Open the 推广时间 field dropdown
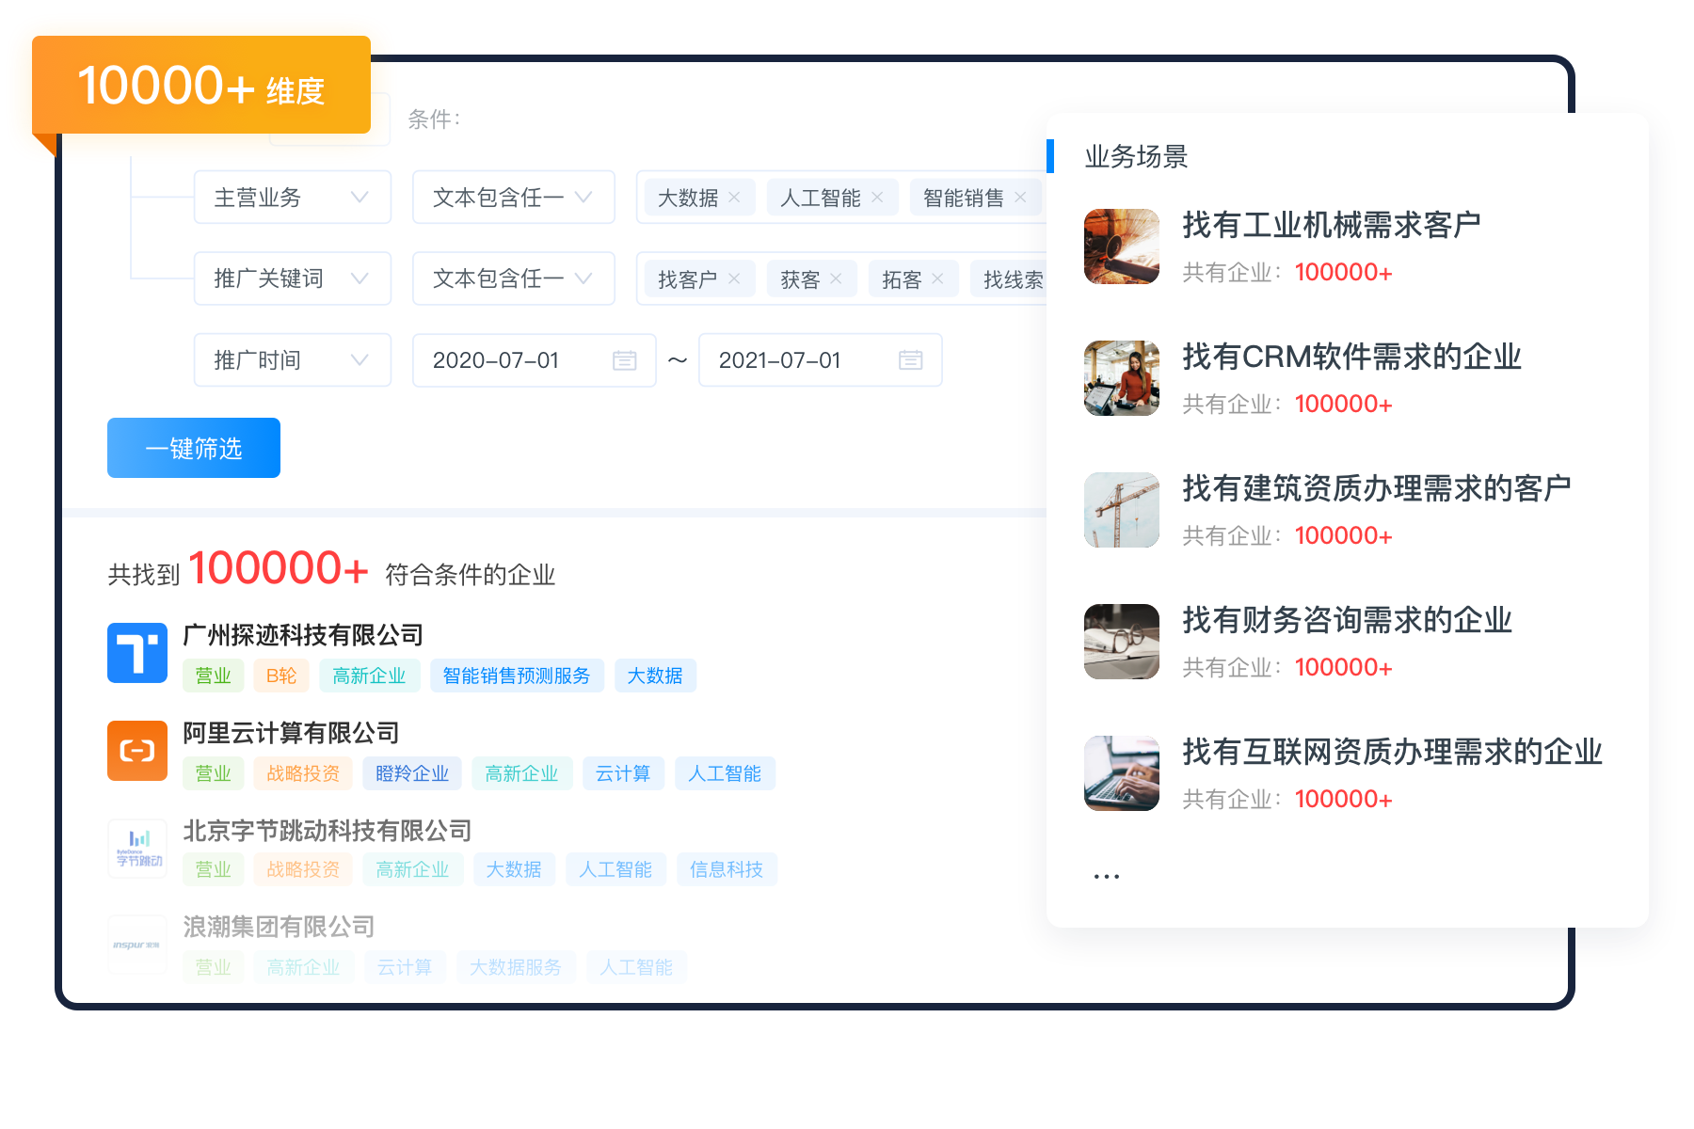This screenshot has height=1129, width=1694. (x=293, y=360)
